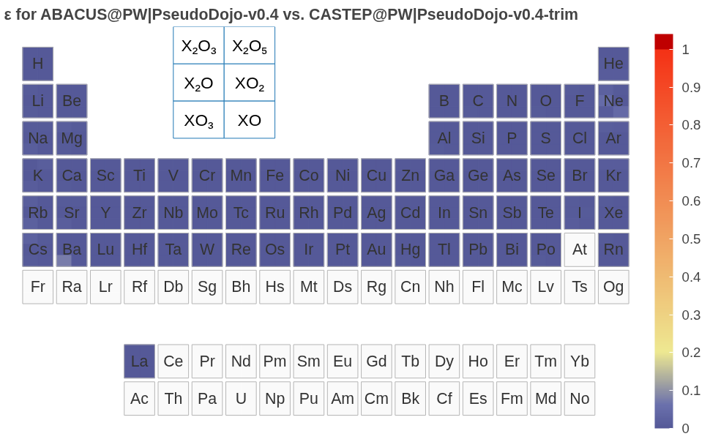This screenshot has height=439, width=710.
Task: Click the XO₃ legend cell
Action: 198,121
